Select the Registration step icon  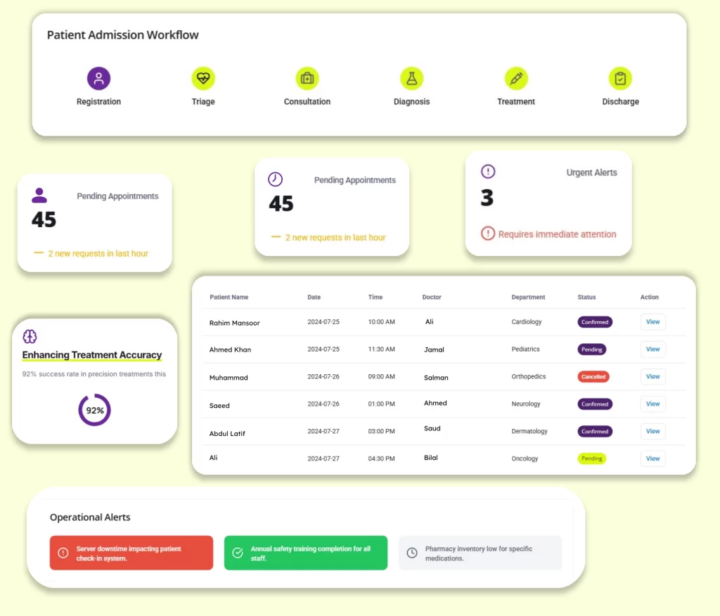98,78
